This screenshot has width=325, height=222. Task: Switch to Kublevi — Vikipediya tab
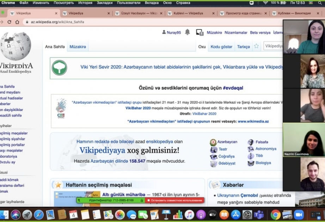191,13
